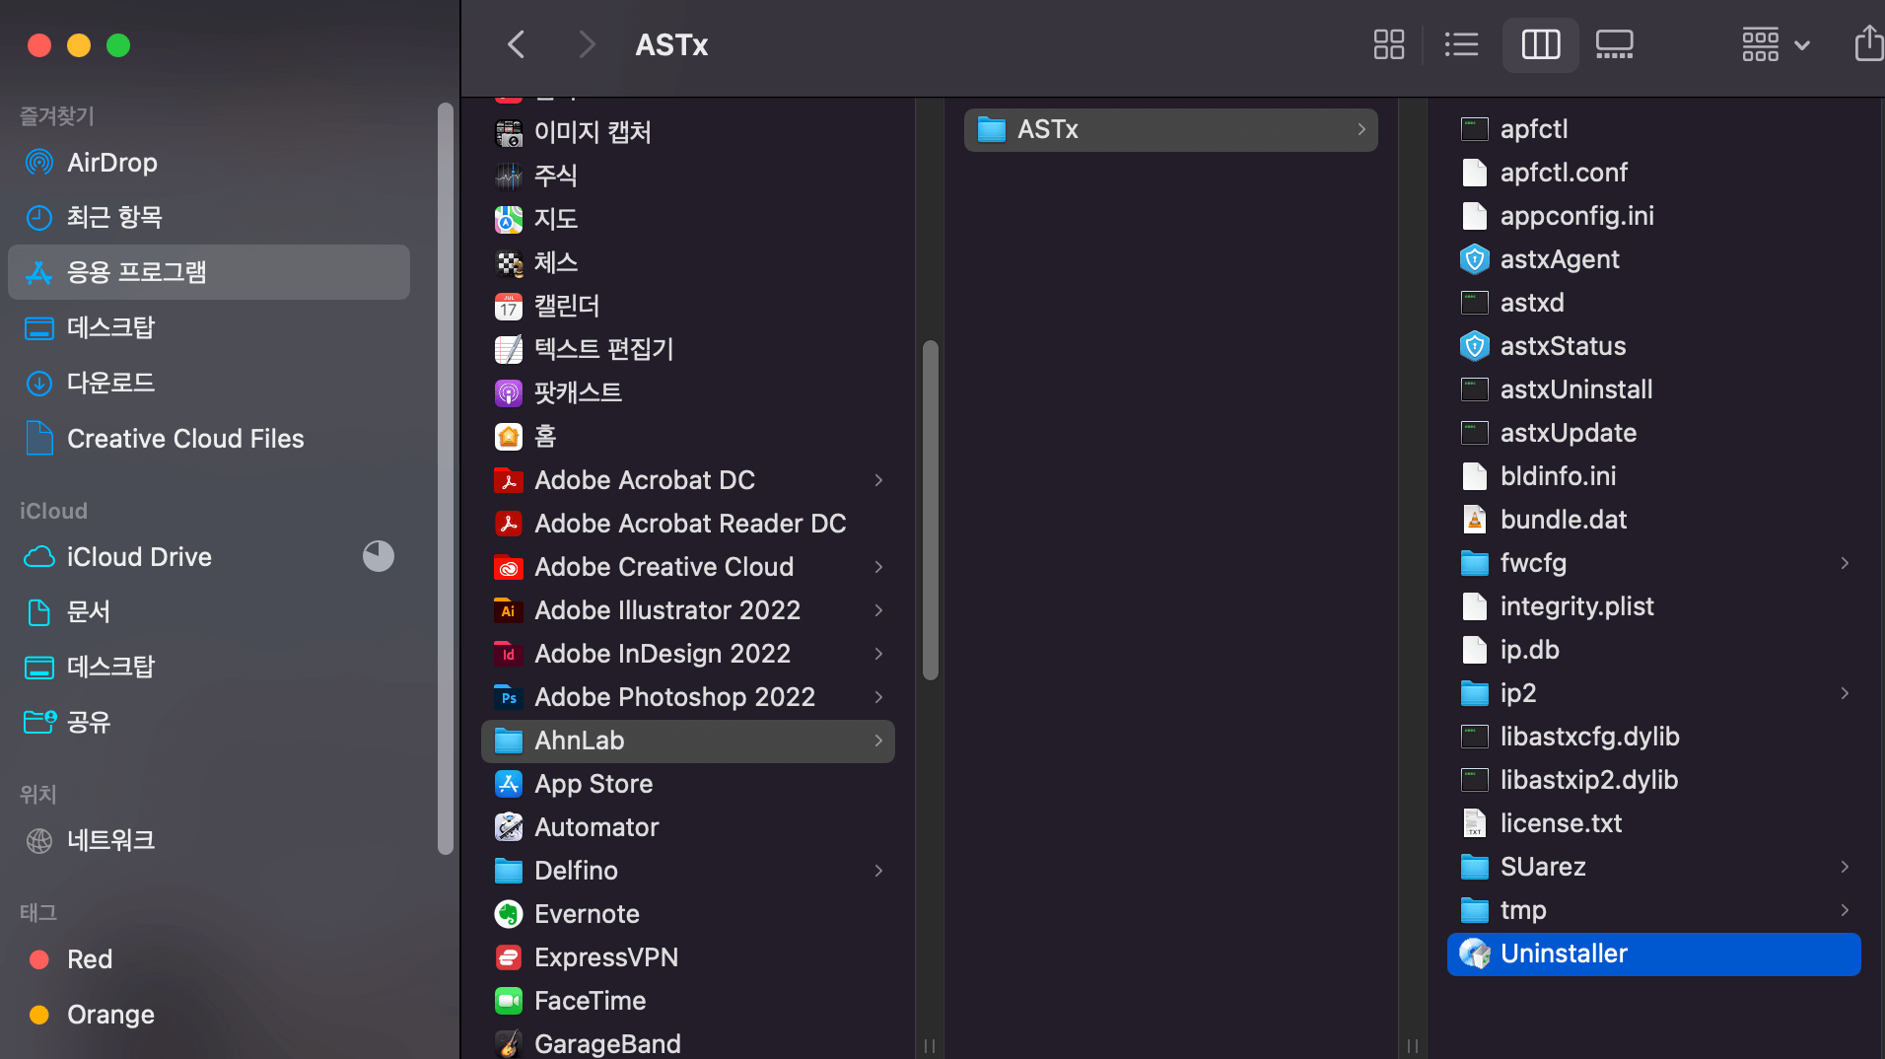Open 문서 under iCloud
This screenshot has height=1059, width=1885.
[209, 612]
